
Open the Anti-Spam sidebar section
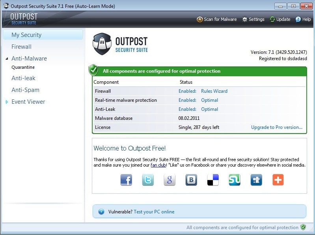(x=25, y=90)
